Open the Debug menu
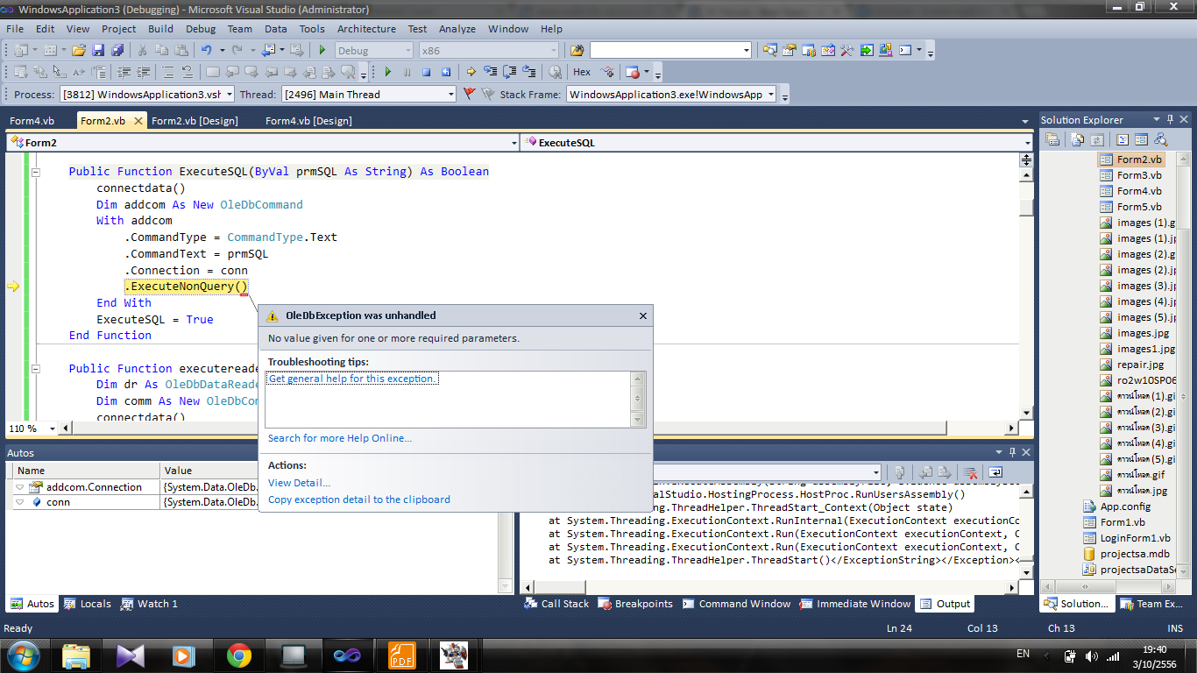1197x673 pixels. pos(201,29)
